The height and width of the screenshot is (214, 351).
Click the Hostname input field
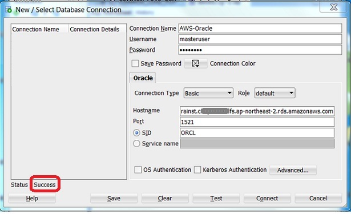coord(257,111)
